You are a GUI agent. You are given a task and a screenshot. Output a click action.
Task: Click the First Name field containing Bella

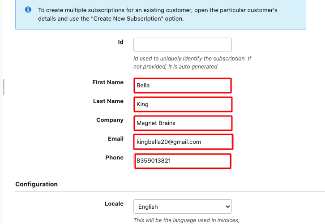point(183,86)
